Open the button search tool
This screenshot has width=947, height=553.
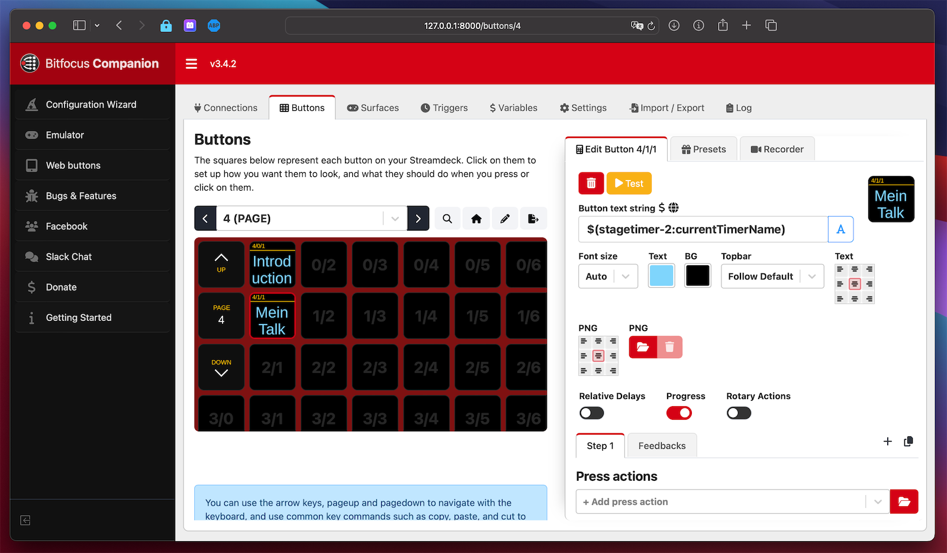click(x=447, y=218)
